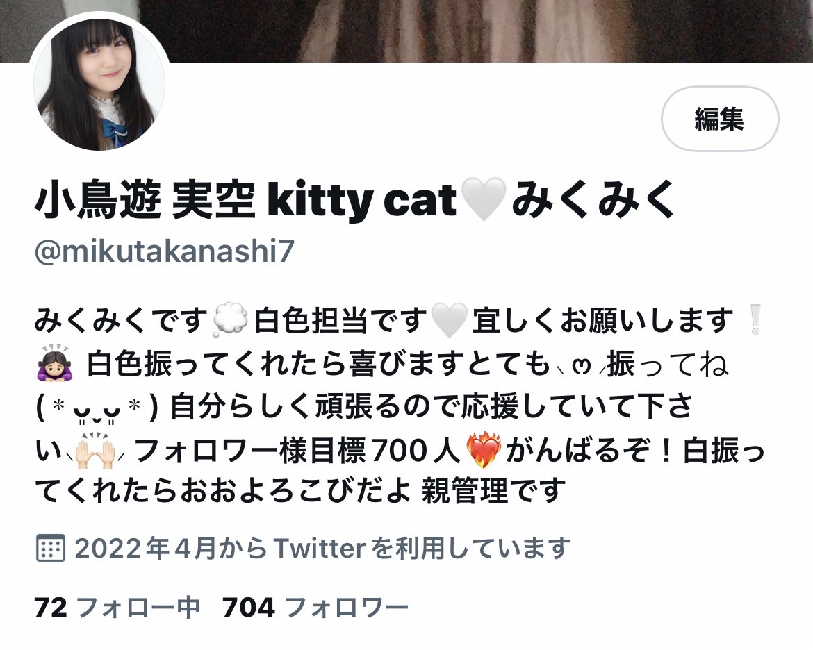The height and width of the screenshot is (650, 813).
Task: Click the 親管理です text in bio
Action: pyautogui.click(x=493, y=490)
